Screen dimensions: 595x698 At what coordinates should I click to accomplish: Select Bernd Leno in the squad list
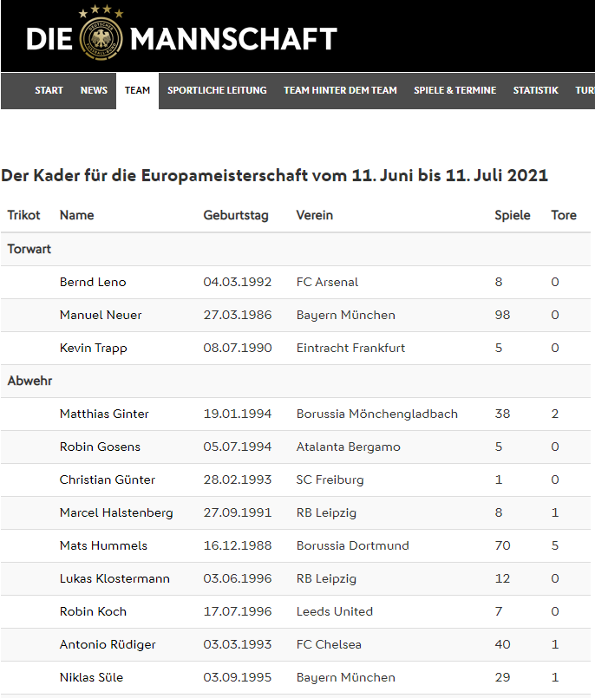click(93, 282)
